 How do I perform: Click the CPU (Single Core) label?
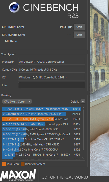(13, 35)
